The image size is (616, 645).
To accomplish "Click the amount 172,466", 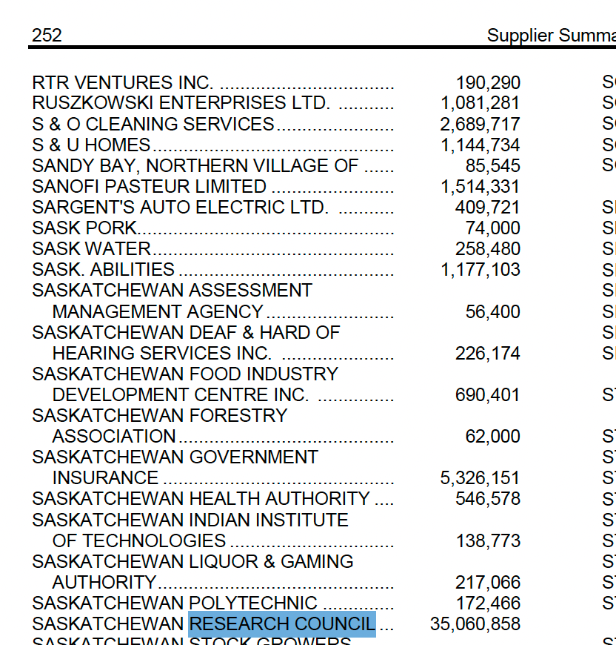I will coord(488,603).
